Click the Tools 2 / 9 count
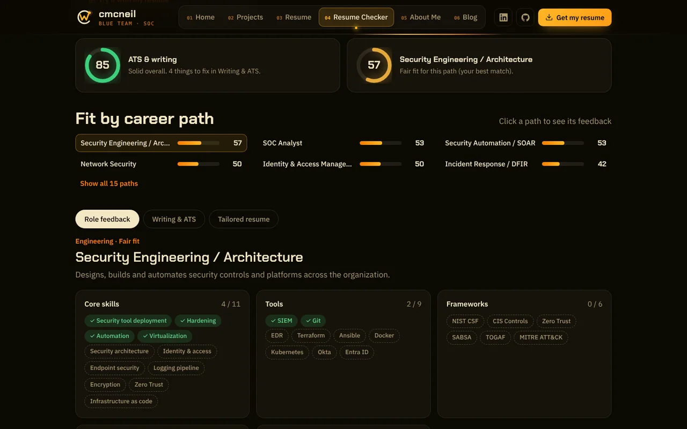The width and height of the screenshot is (687, 429). pyautogui.click(x=414, y=304)
